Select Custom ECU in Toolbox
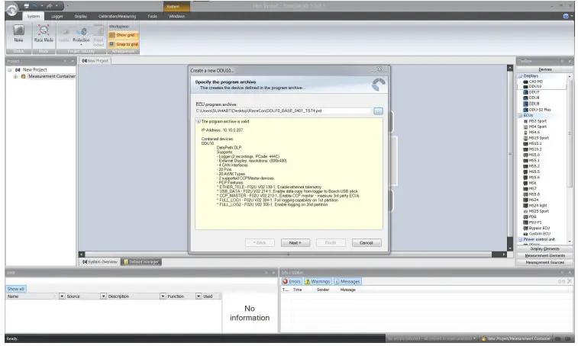578x346 pixels. pos(536,234)
